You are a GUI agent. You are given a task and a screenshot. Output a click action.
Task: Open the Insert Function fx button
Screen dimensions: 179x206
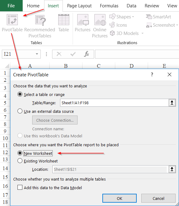click(86, 54)
